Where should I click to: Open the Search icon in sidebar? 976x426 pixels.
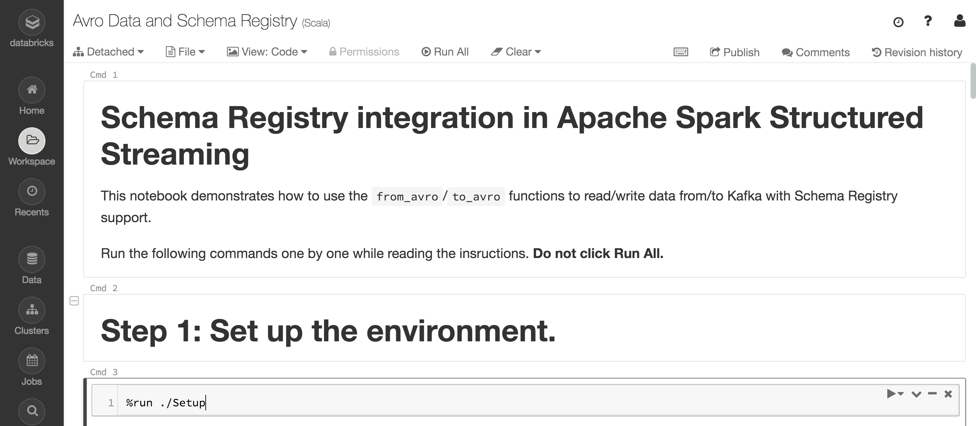[x=32, y=411]
